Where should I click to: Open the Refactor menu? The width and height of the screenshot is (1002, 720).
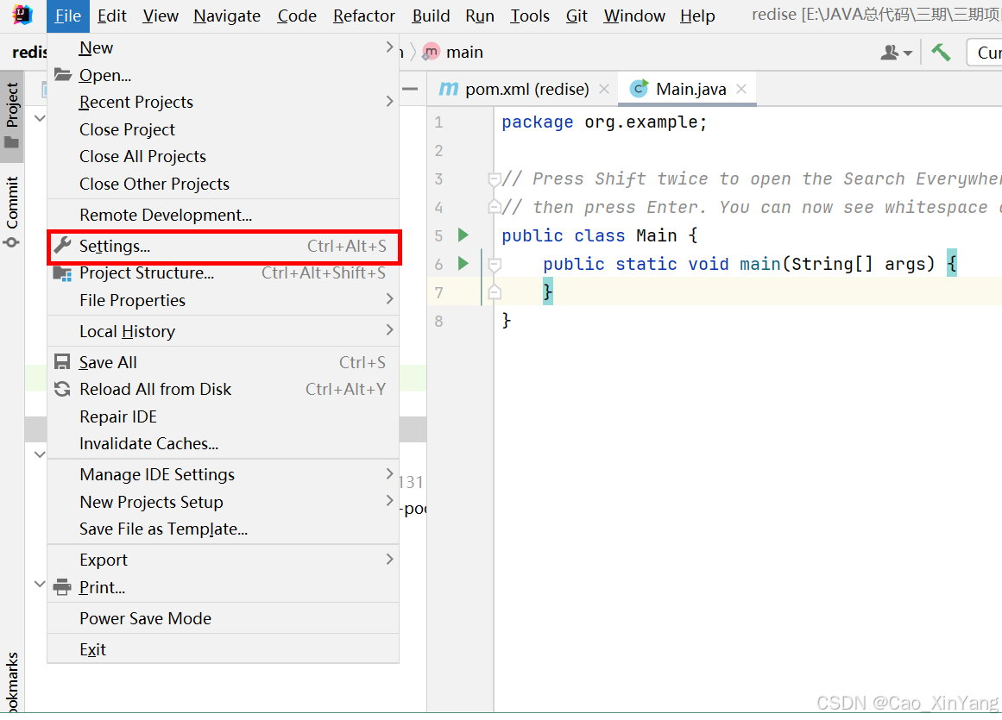363,16
